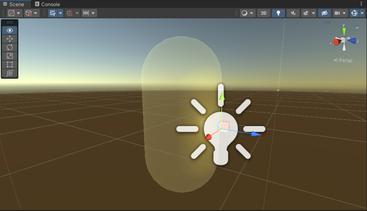Click the green Y-axis move arrow handle
Viewport: 367px width, 211px height.
222,96
